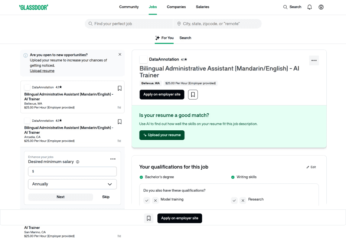346x238 pixels.
Task: Click the Search magnifier in header
Action: pos(285,7)
